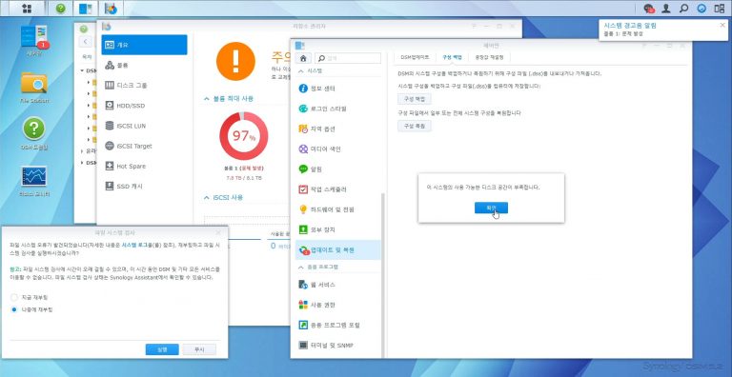Open Info Center in the Control Panel
The width and height of the screenshot is (732, 377).
(x=338, y=89)
